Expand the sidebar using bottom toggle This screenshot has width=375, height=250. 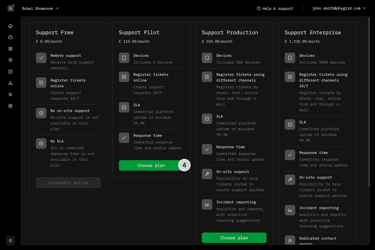click(x=10, y=241)
